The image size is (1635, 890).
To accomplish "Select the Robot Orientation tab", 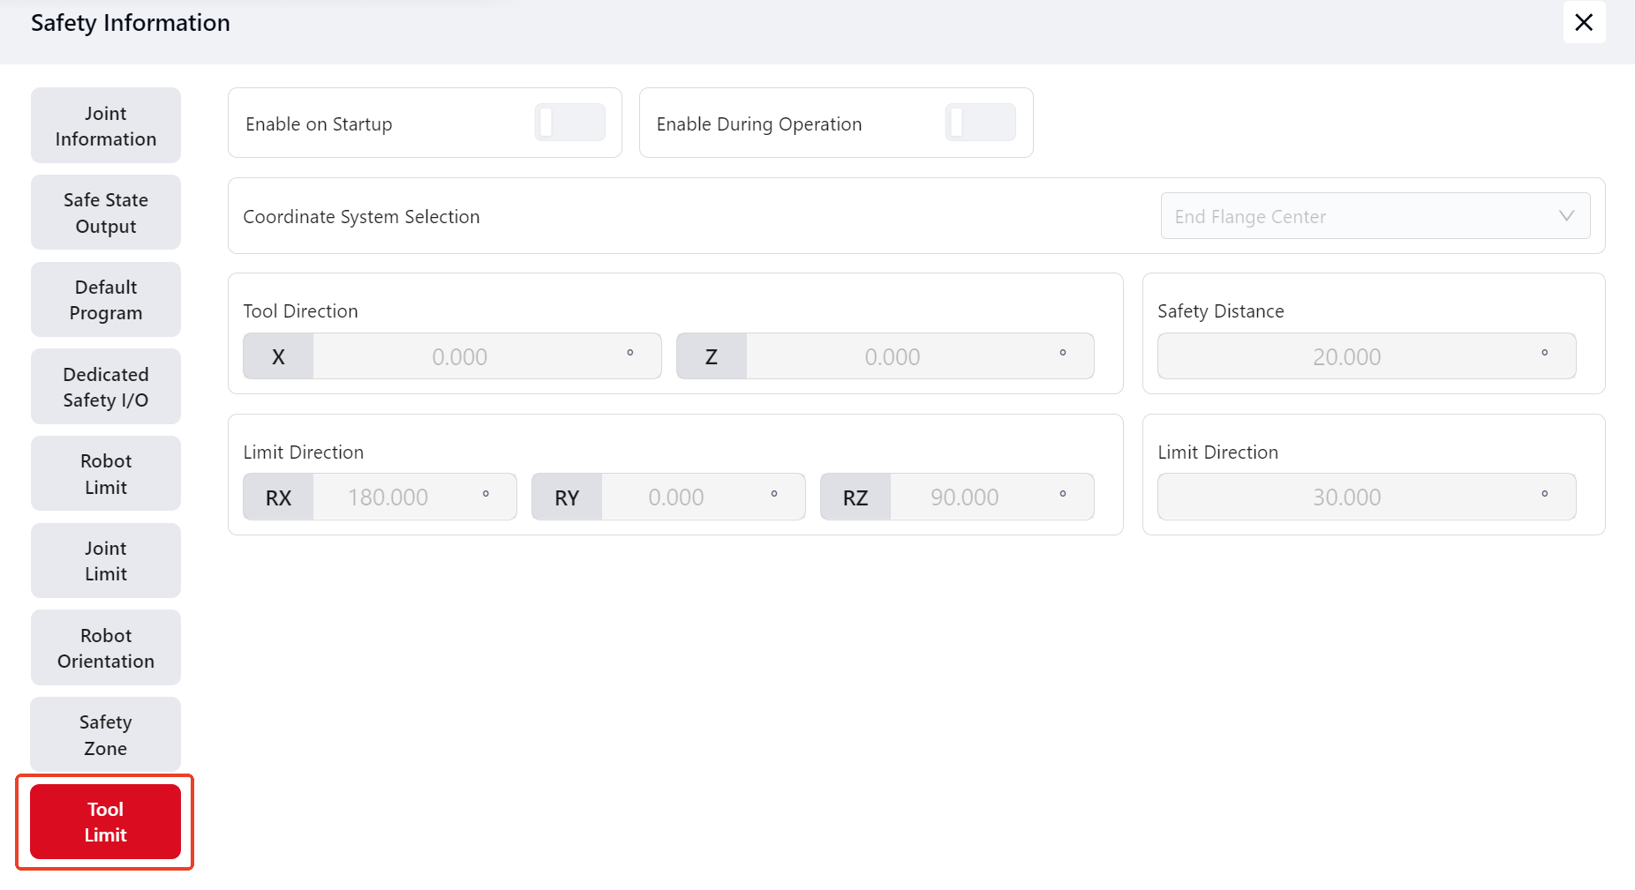I will [x=106, y=648].
